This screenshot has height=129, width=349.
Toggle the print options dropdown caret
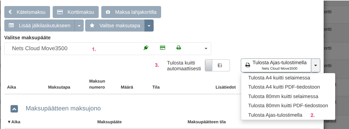tap(316, 66)
